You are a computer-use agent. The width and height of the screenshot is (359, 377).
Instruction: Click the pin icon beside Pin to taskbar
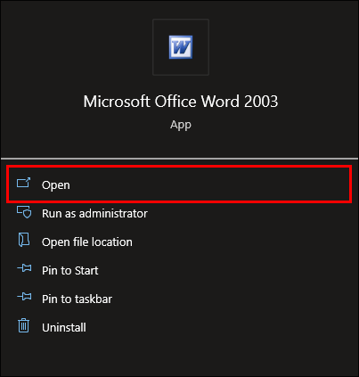24,297
